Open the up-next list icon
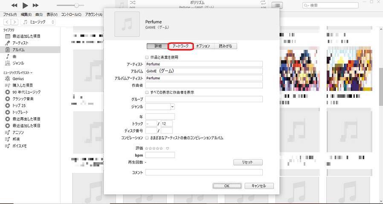The width and height of the screenshot is (383, 204). 277,5
